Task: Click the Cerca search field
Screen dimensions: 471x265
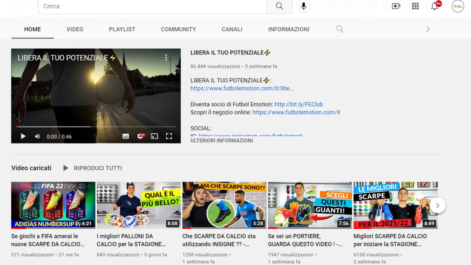Action: point(153,6)
